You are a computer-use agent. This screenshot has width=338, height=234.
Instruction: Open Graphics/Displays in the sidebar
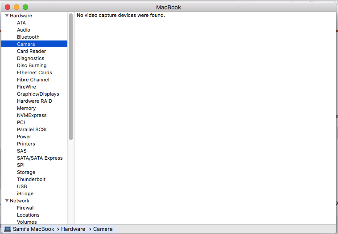click(x=38, y=94)
